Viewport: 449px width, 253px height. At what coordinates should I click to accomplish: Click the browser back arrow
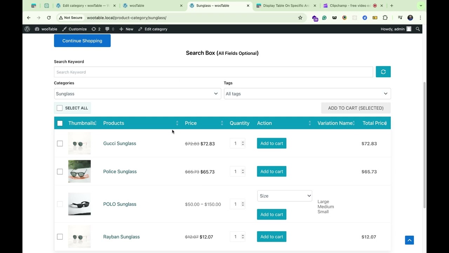coord(29,18)
